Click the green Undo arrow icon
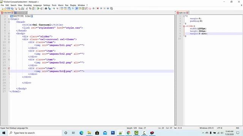Image resolution: width=243 pixels, height=136 pixels. click(38, 8)
